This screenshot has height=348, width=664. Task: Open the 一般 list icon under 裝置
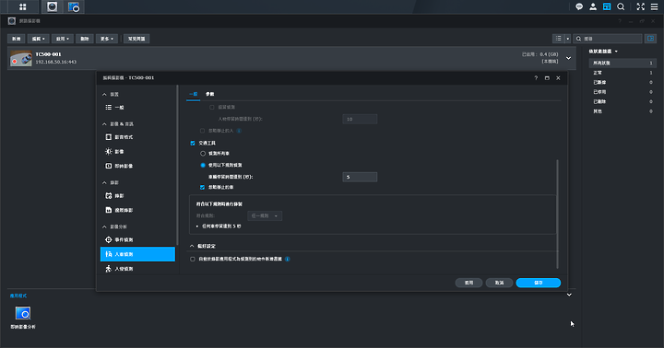pyautogui.click(x=109, y=108)
